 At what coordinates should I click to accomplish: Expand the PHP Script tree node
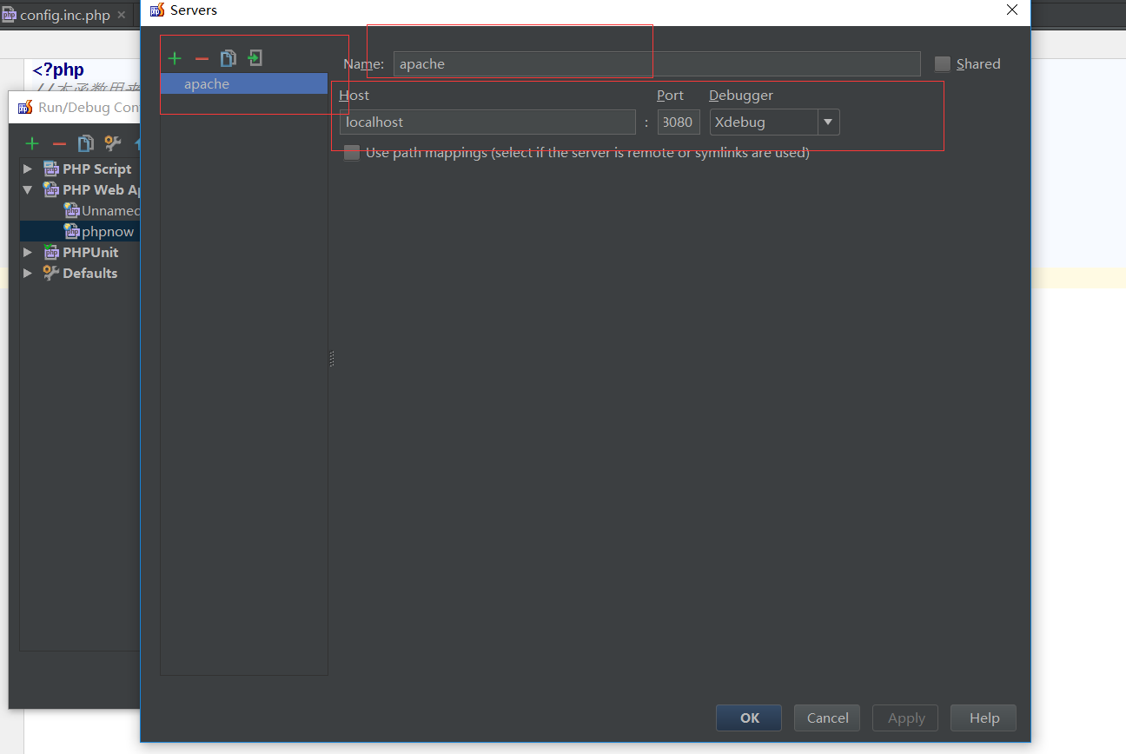coord(28,169)
